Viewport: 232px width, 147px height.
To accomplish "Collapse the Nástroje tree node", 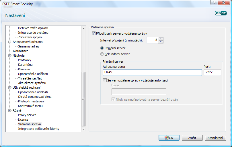I will click(x=10, y=56).
